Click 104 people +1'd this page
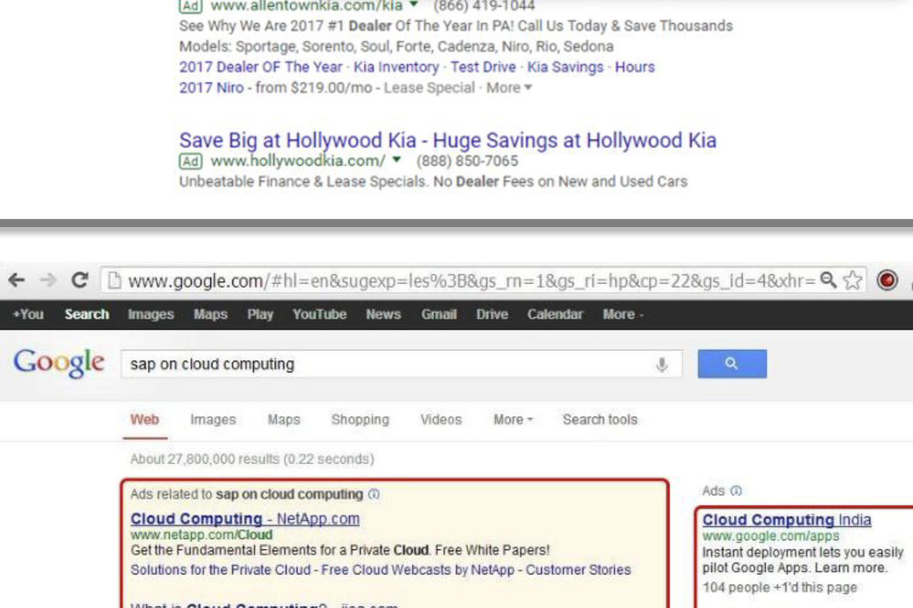This screenshot has height=608, width=913. (x=780, y=588)
